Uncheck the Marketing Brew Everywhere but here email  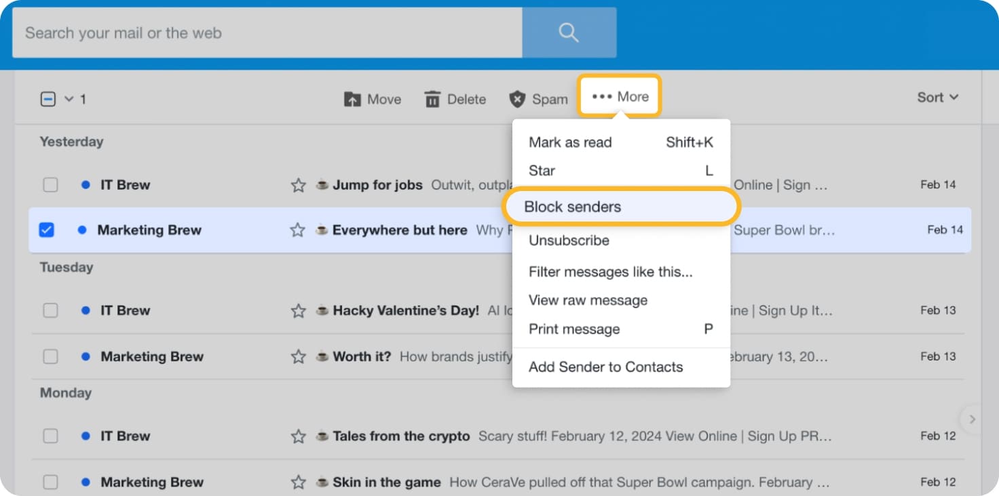tap(46, 230)
